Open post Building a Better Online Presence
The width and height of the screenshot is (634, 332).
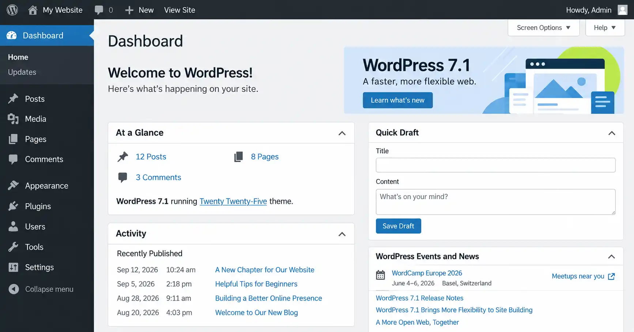point(268,298)
